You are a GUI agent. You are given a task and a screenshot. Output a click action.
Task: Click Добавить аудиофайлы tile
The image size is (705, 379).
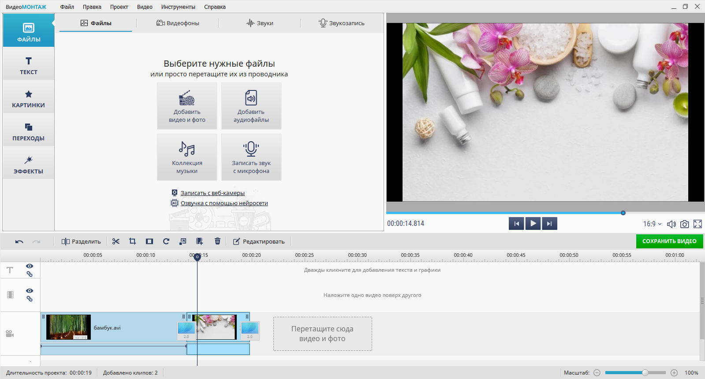pos(251,106)
